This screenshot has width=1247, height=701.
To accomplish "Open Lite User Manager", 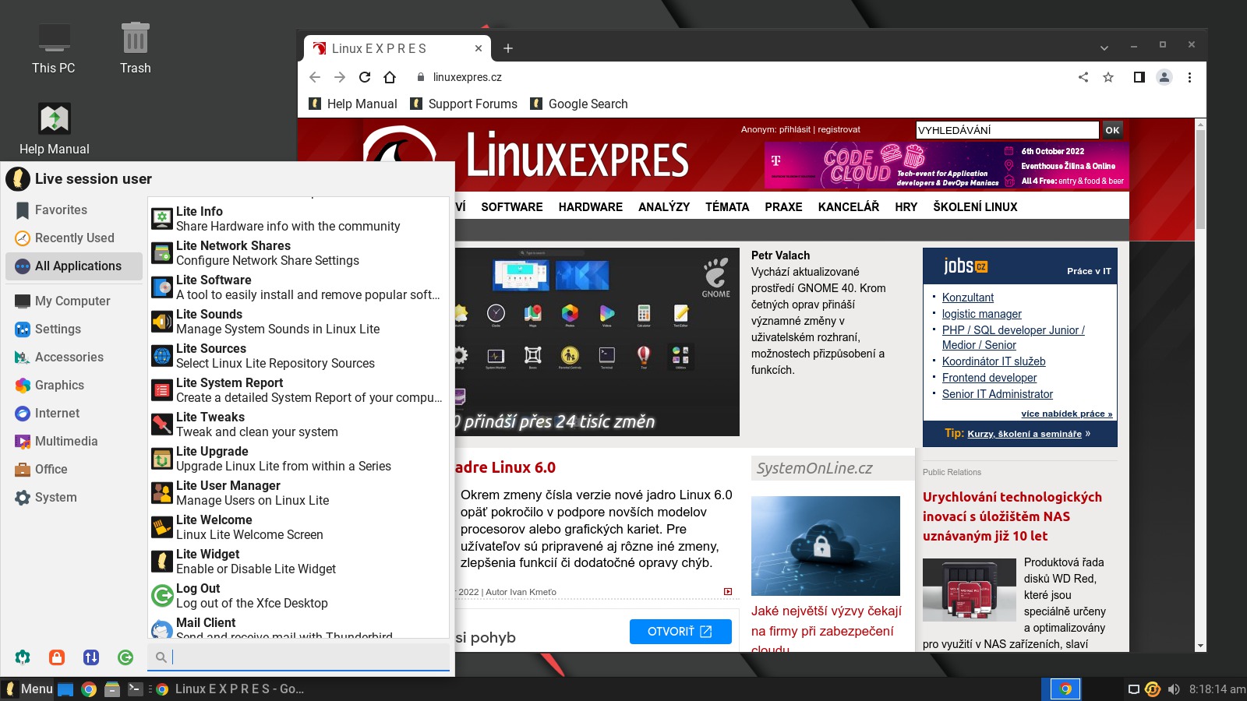I will [x=299, y=493].
